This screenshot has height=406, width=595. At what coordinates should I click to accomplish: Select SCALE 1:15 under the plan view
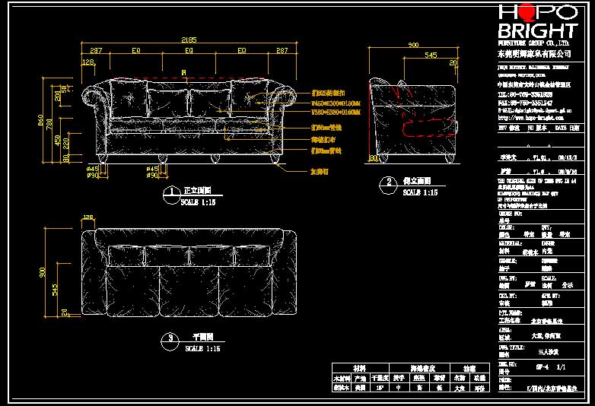click(202, 348)
